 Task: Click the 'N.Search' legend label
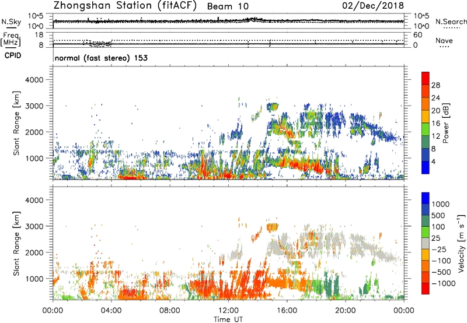451,22
